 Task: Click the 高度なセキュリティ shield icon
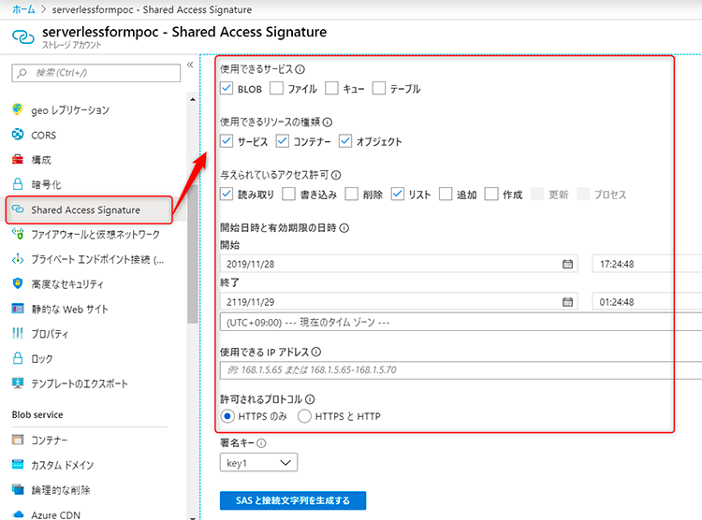pyautogui.click(x=18, y=283)
